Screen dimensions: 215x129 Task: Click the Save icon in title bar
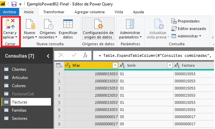coord(14,4)
